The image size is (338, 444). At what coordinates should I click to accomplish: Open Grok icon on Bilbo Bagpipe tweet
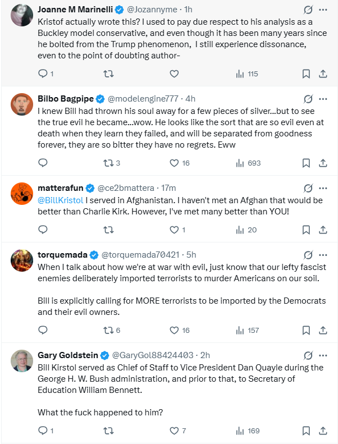[308, 99]
